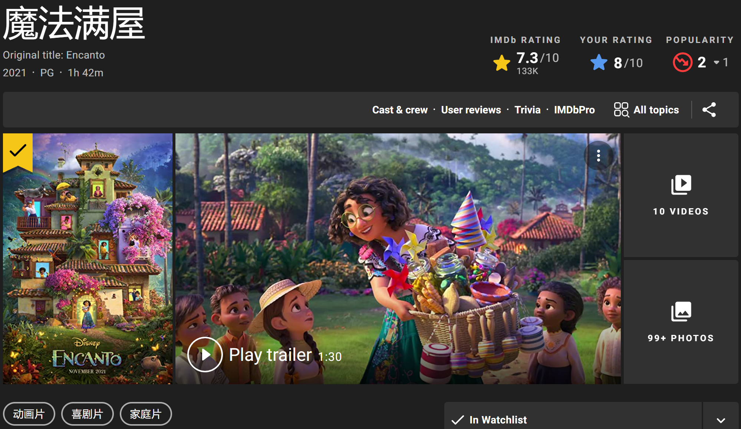Open the Encanto poster image
Viewport: 741px width, 429px height.
(x=88, y=259)
